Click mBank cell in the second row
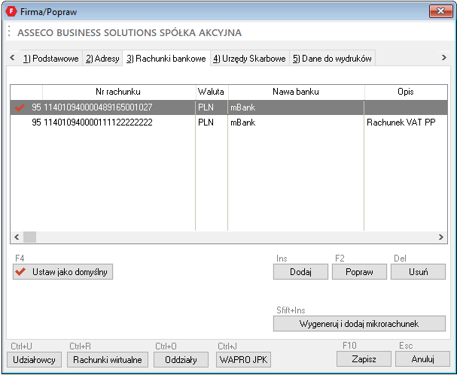457x375 pixels. click(x=296, y=122)
